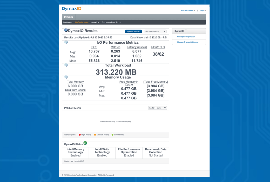Collapse the DymaxIO side panel arrow

click(x=186, y=30)
